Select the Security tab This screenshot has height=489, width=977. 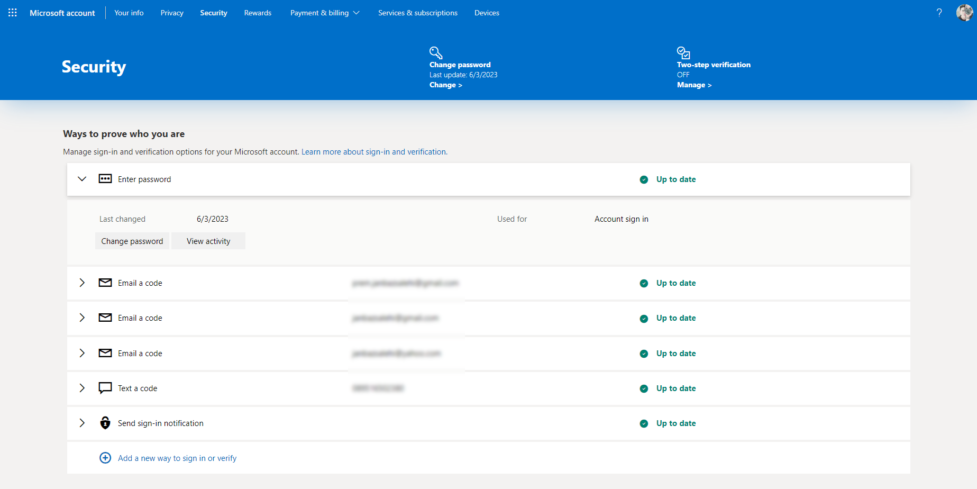click(x=214, y=13)
